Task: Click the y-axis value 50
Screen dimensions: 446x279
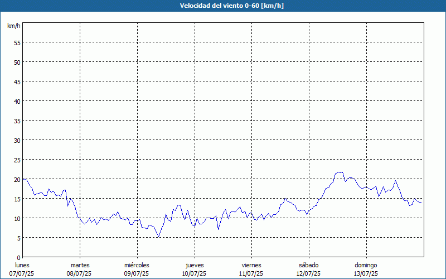Action: 17,62
